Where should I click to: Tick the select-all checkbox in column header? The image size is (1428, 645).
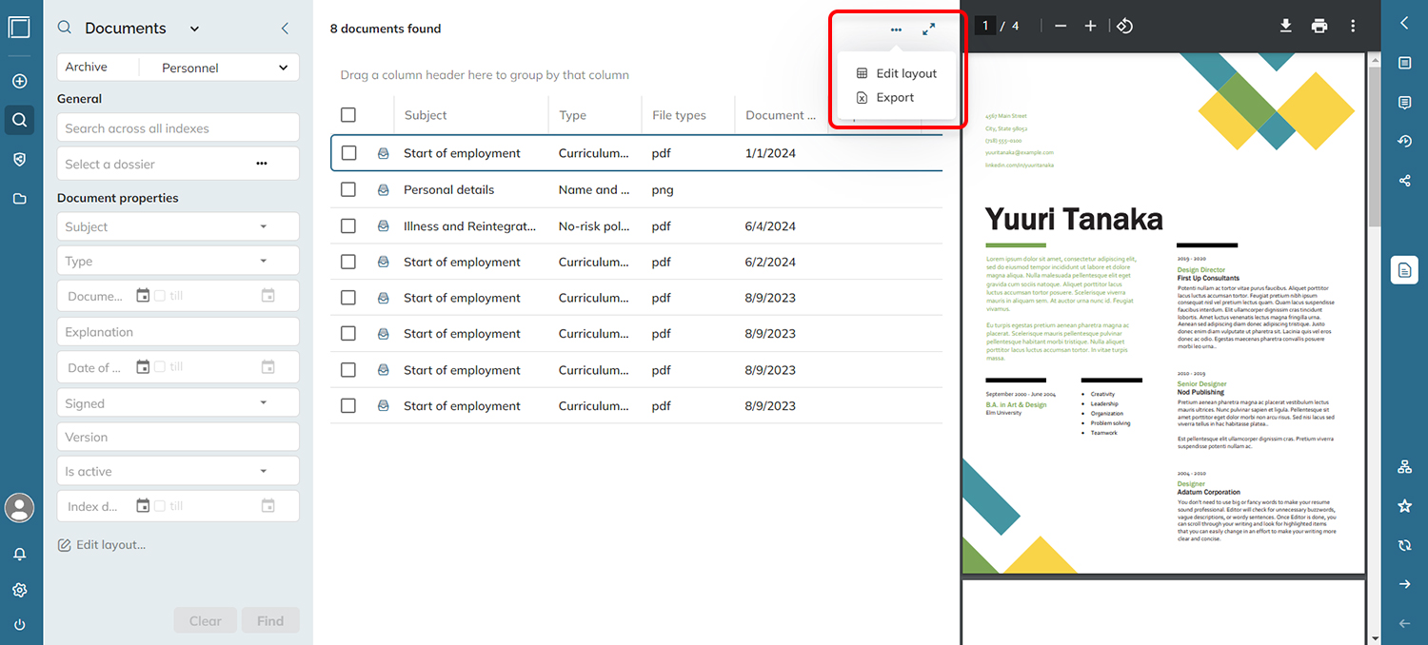pos(347,112)
